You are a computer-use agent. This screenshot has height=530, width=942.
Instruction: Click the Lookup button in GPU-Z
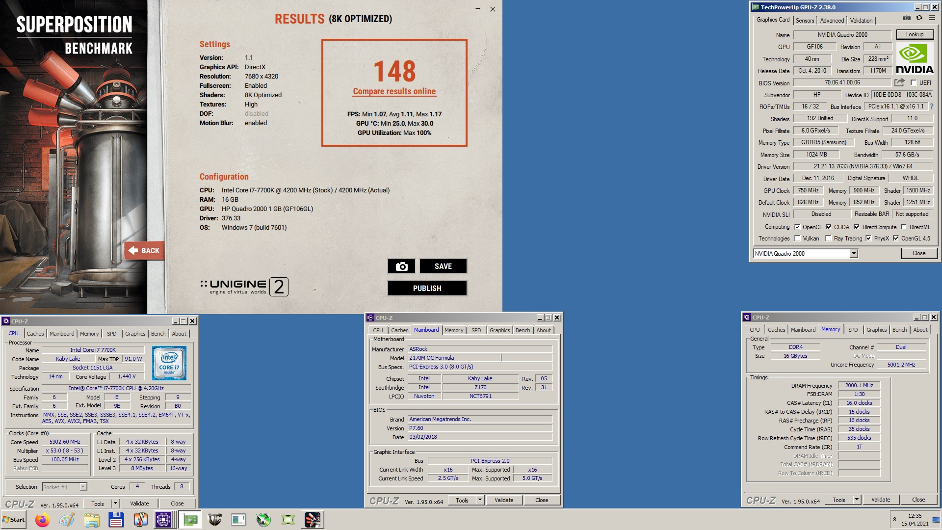click(x=915, y=34)
